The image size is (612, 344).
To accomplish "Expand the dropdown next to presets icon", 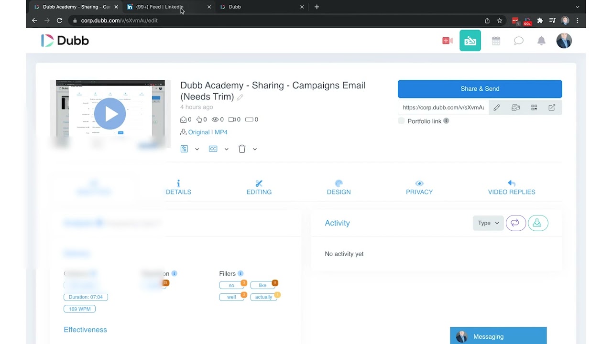I will point(197,149).
